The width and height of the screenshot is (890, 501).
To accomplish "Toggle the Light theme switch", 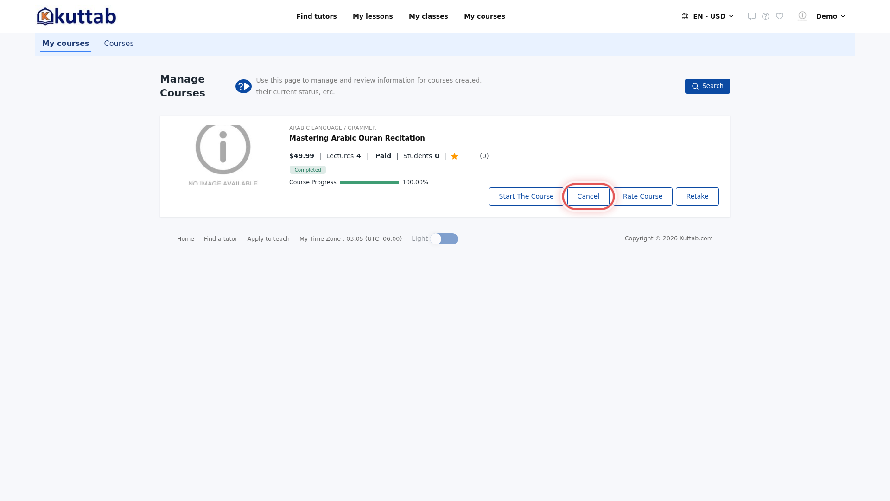I will pyautogui.click(x=444, y=239).
